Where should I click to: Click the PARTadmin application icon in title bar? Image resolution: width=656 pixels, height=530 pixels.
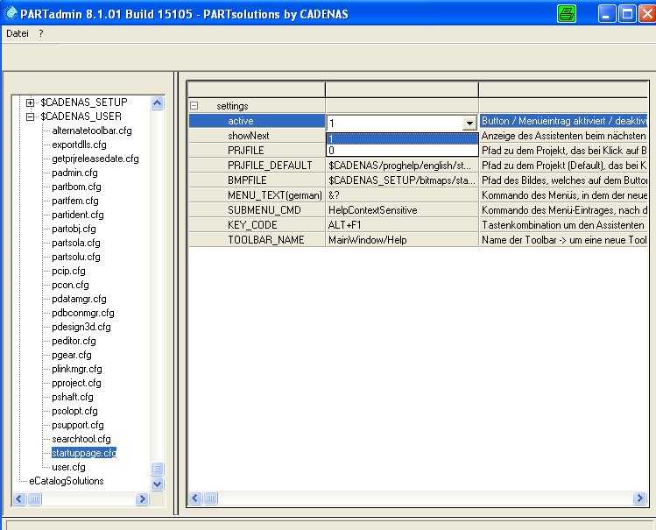pyautogui.click(x=11, y=13)
